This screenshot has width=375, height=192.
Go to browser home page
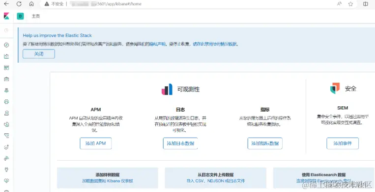tap(31, 4)
